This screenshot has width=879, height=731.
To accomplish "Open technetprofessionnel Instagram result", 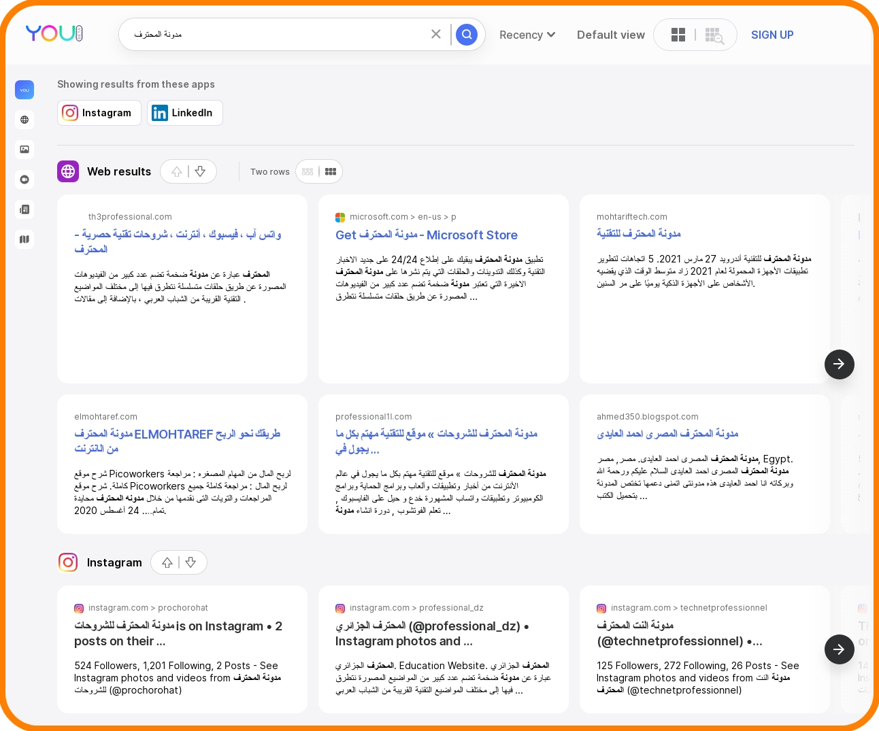I will coord(680,633).
